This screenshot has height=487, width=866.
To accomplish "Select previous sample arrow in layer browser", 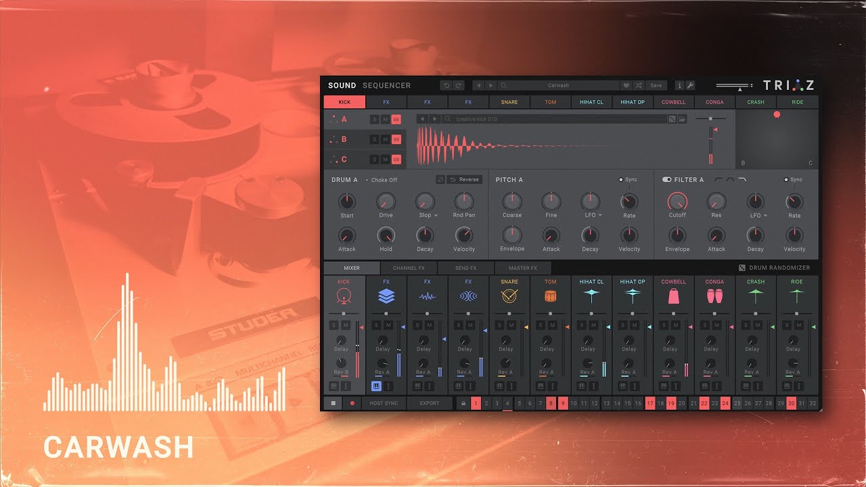I will point(423,119).
